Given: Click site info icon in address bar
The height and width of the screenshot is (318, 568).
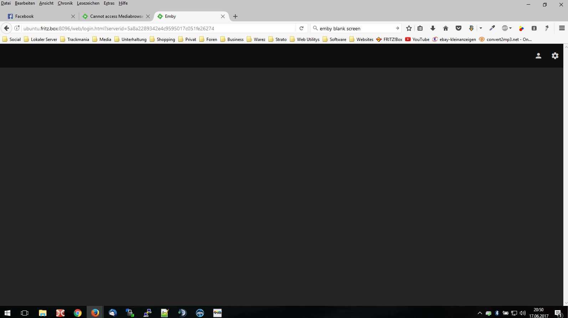Looking at the screenshot, I should [17, 28].
